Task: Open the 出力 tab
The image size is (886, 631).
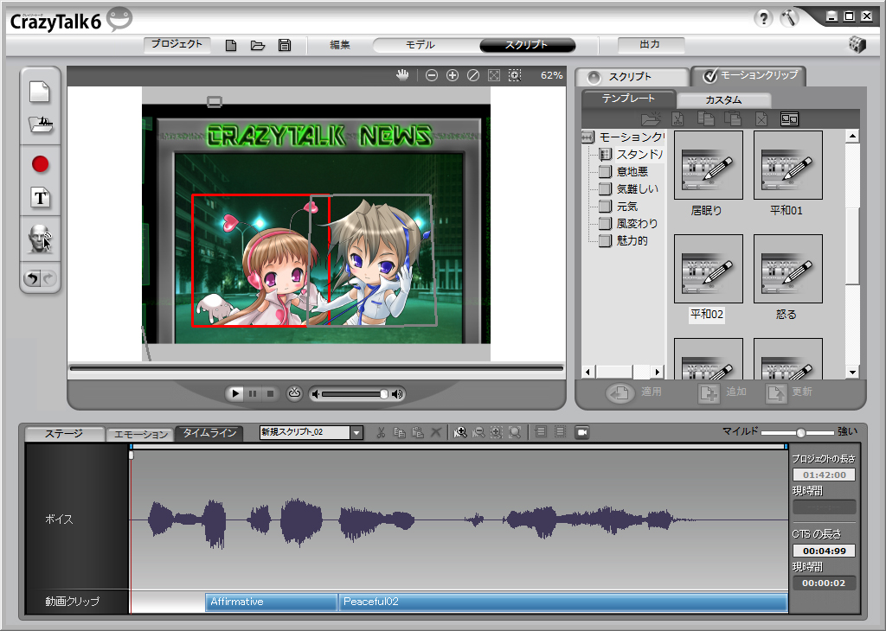Action: point(651,45)
